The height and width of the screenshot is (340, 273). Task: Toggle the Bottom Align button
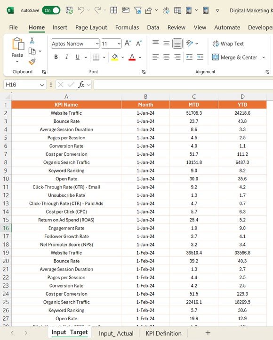click(177, 43)
